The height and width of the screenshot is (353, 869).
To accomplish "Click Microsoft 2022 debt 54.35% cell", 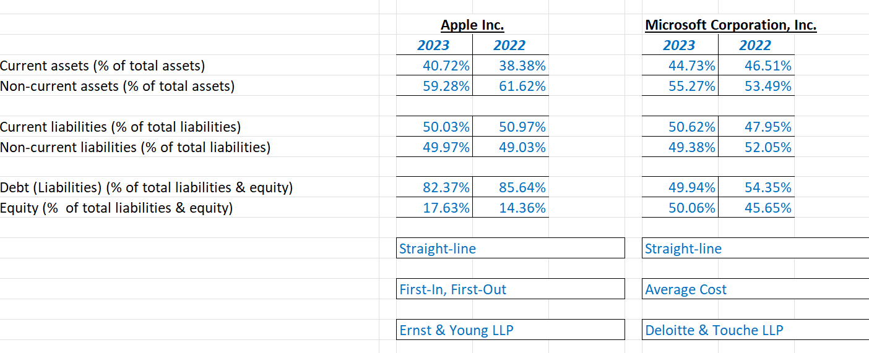I will [756, 187].
